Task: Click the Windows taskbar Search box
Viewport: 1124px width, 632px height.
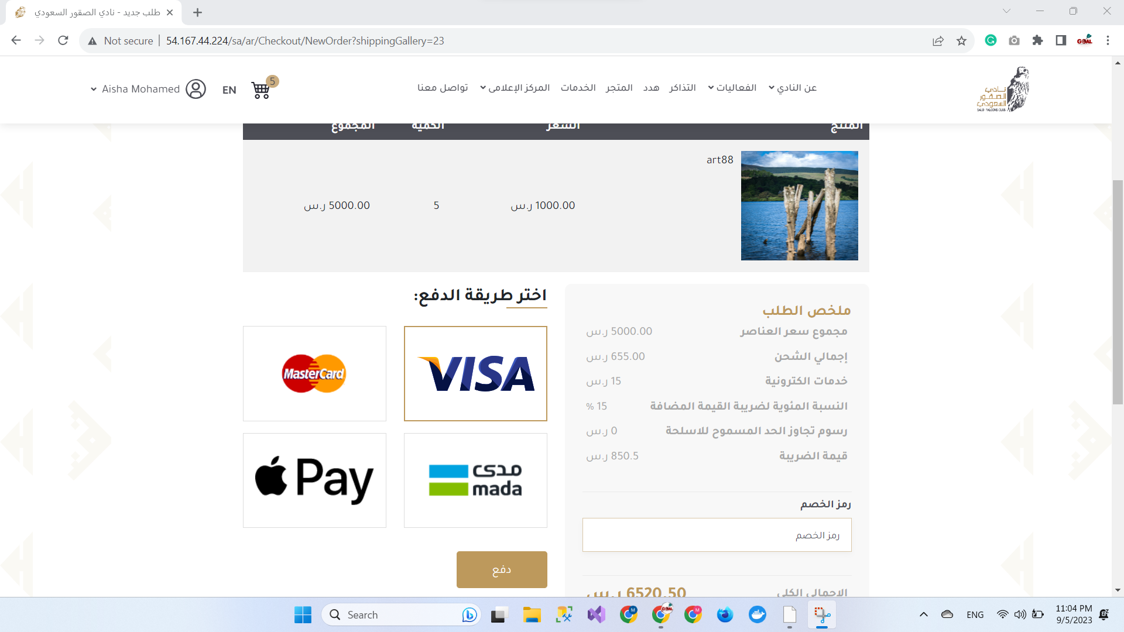Action: (x=401, y=614)
